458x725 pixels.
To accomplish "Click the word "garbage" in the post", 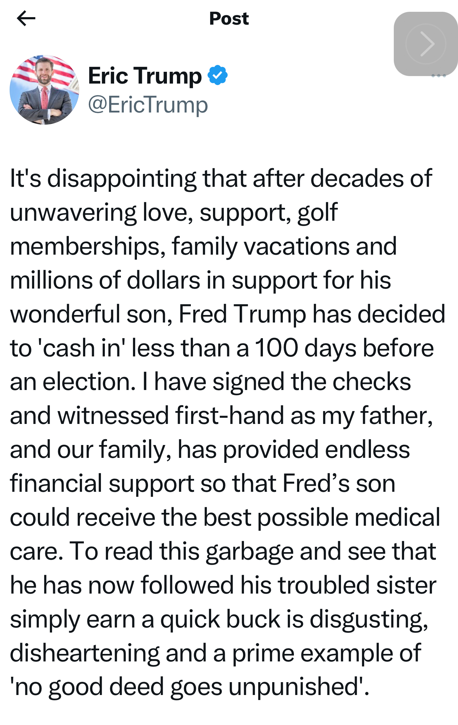I will tap(250, 552).
